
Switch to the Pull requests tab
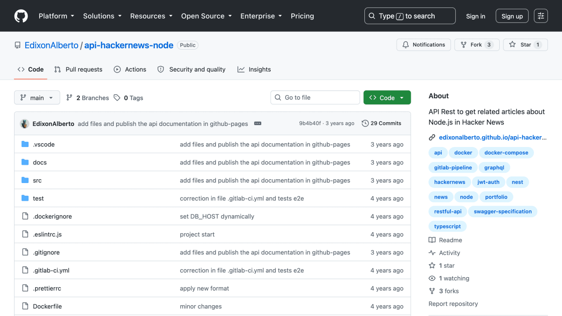[78, 69]
